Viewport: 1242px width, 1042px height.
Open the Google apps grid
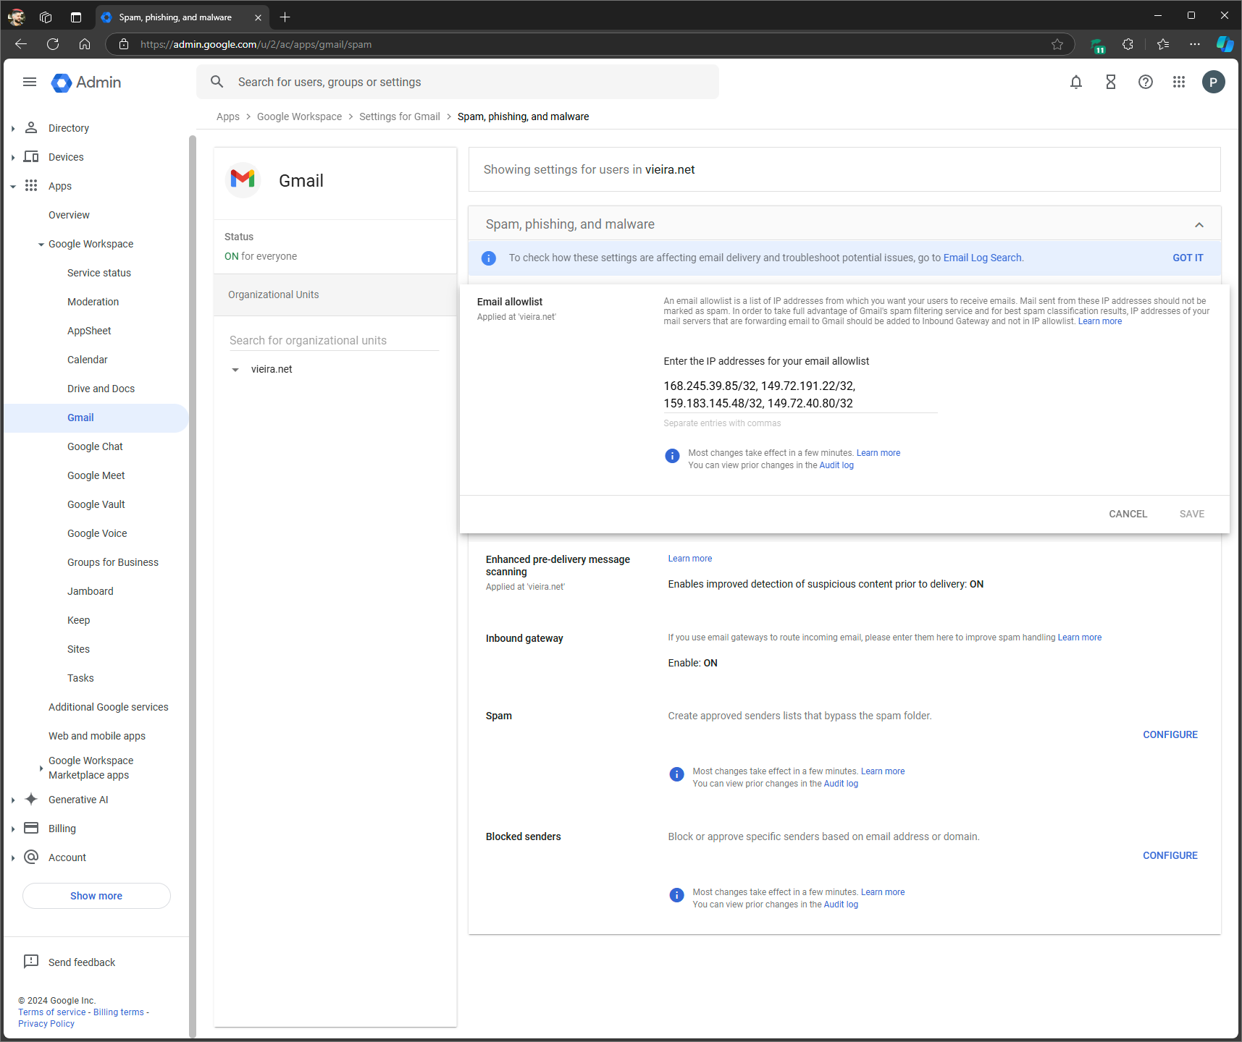coord(1179,82)
